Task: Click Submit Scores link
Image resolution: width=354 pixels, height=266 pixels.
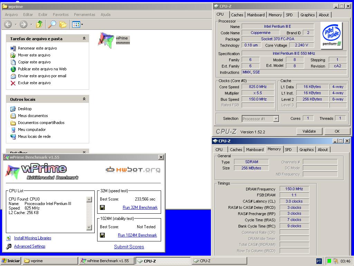Action: [x=129, y=247]
